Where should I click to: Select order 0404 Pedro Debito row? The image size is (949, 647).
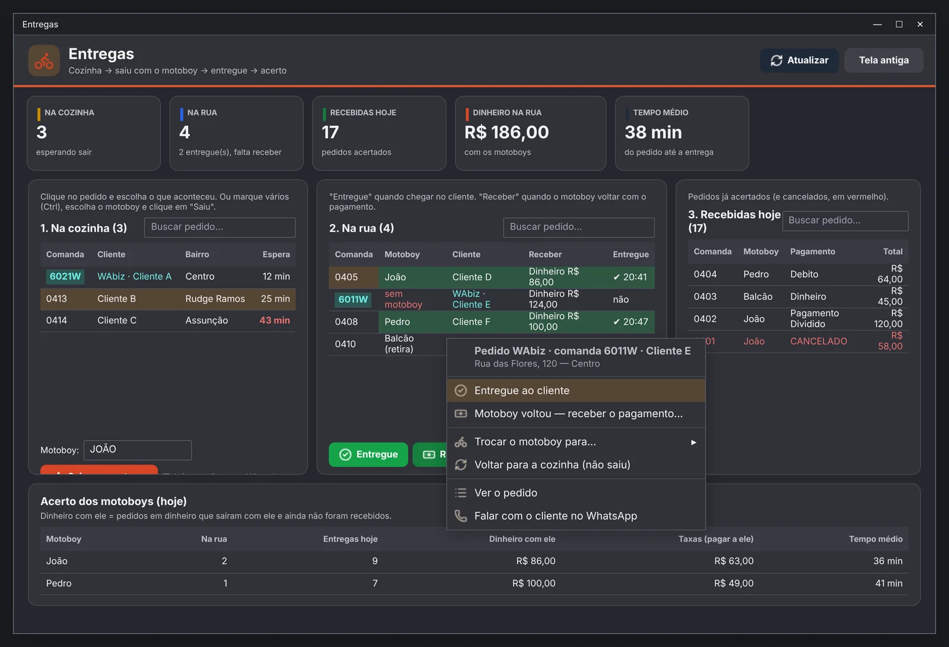click(798, 274)
